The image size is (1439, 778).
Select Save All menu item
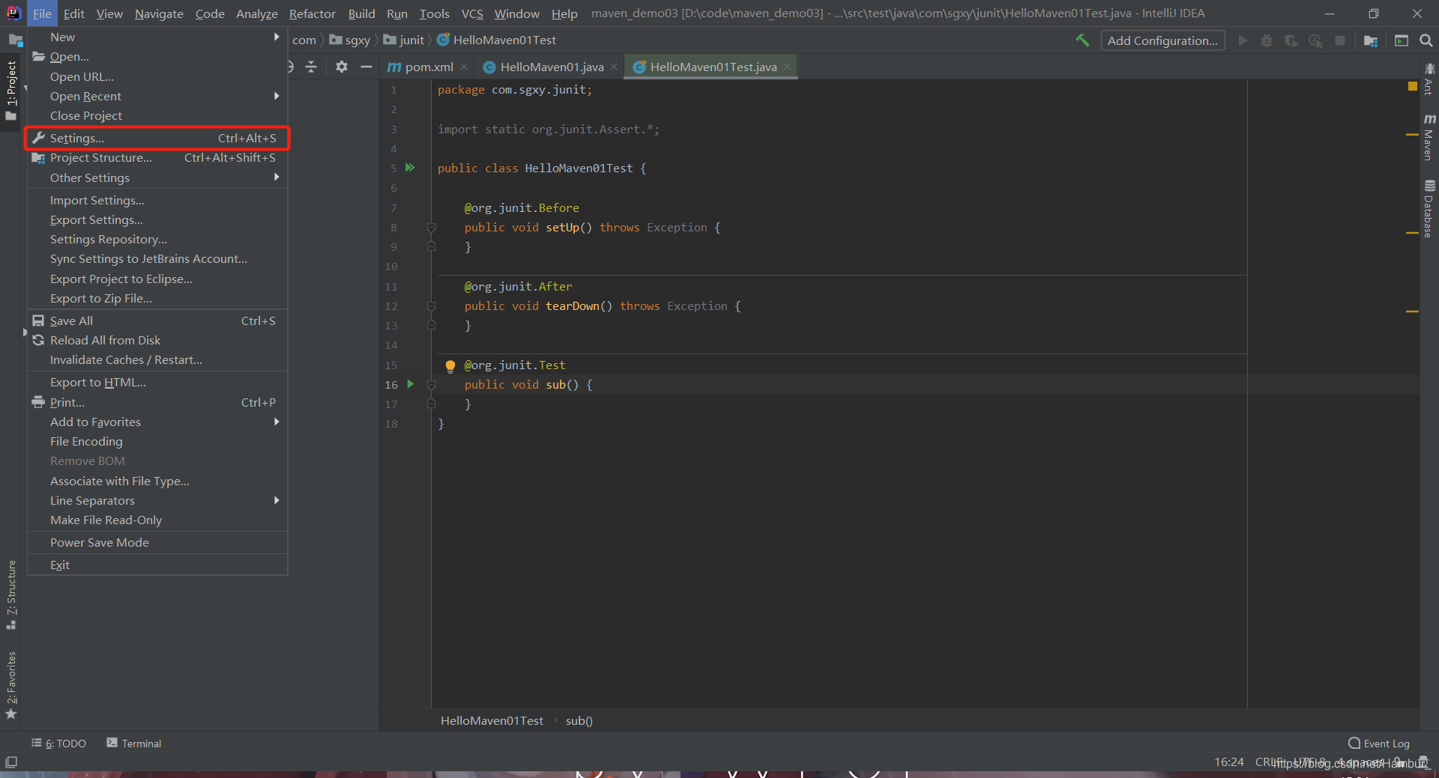157,320
